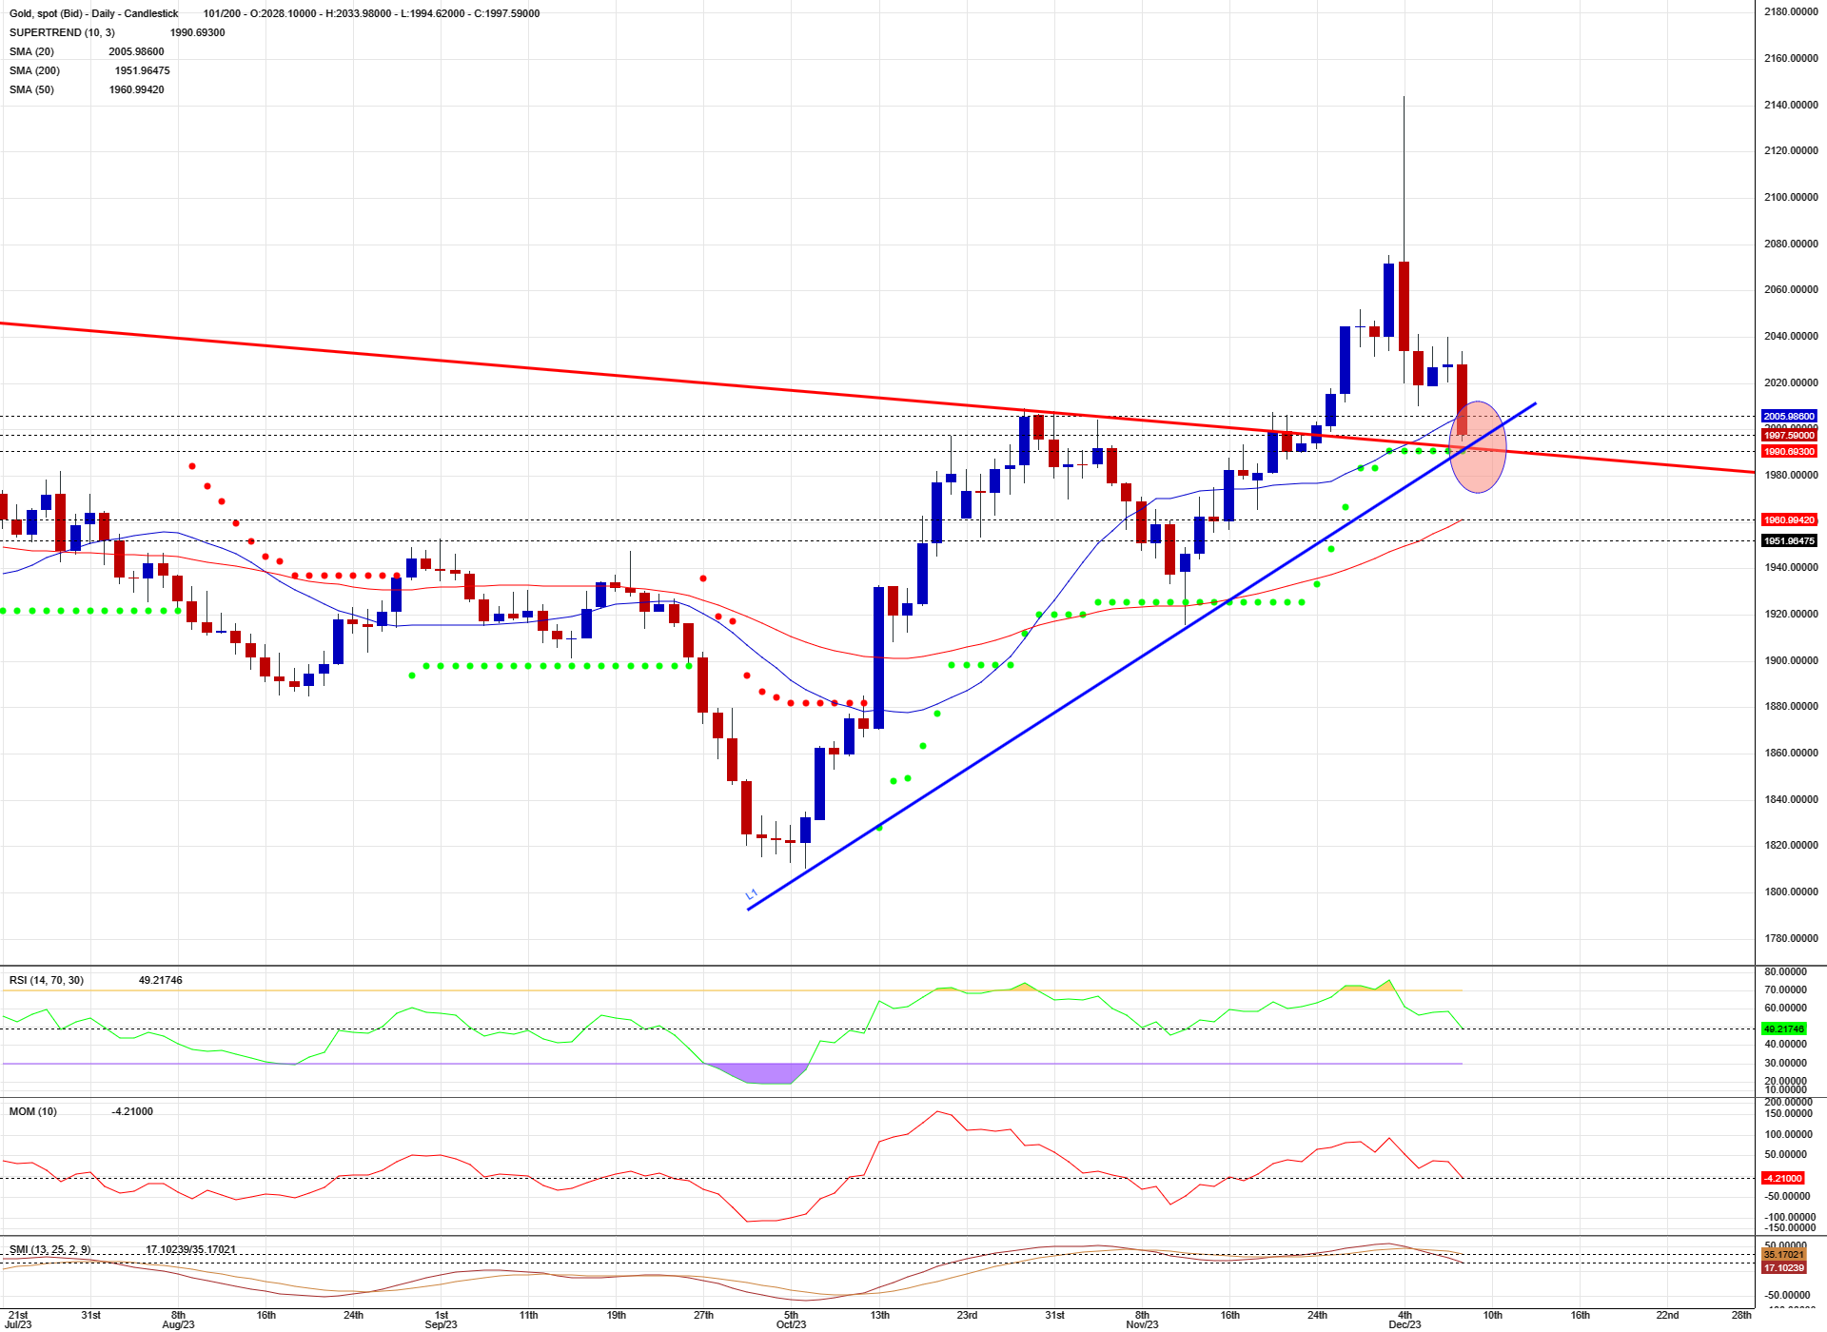The width and height of the screenshot is (1827, 1332).
Task: Click the Dec/23 date axis label
Action: point(1405,1324)
